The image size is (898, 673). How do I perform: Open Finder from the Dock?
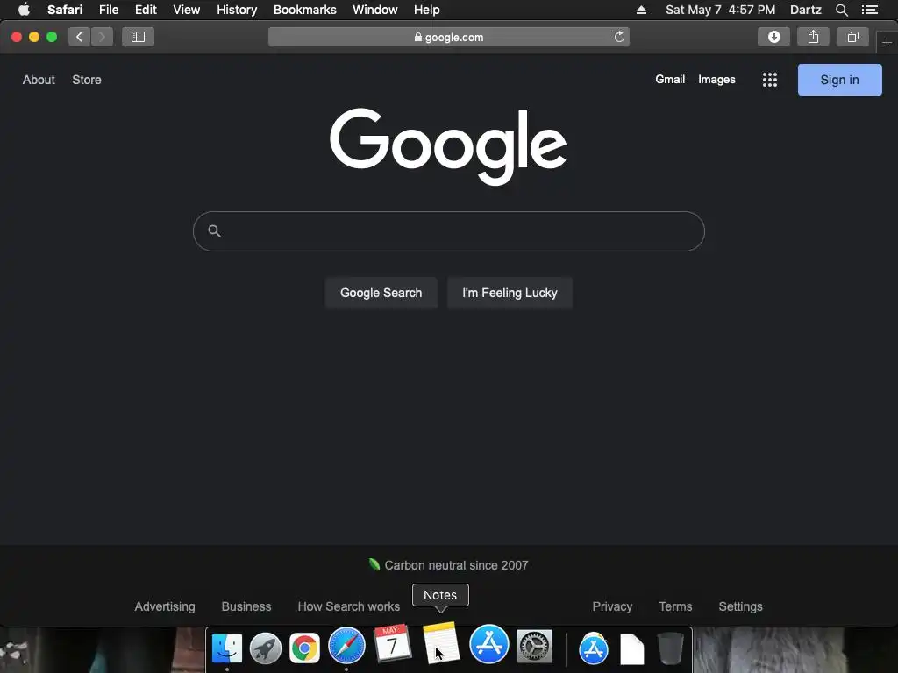pyautogui.click(x=227, y=648)
